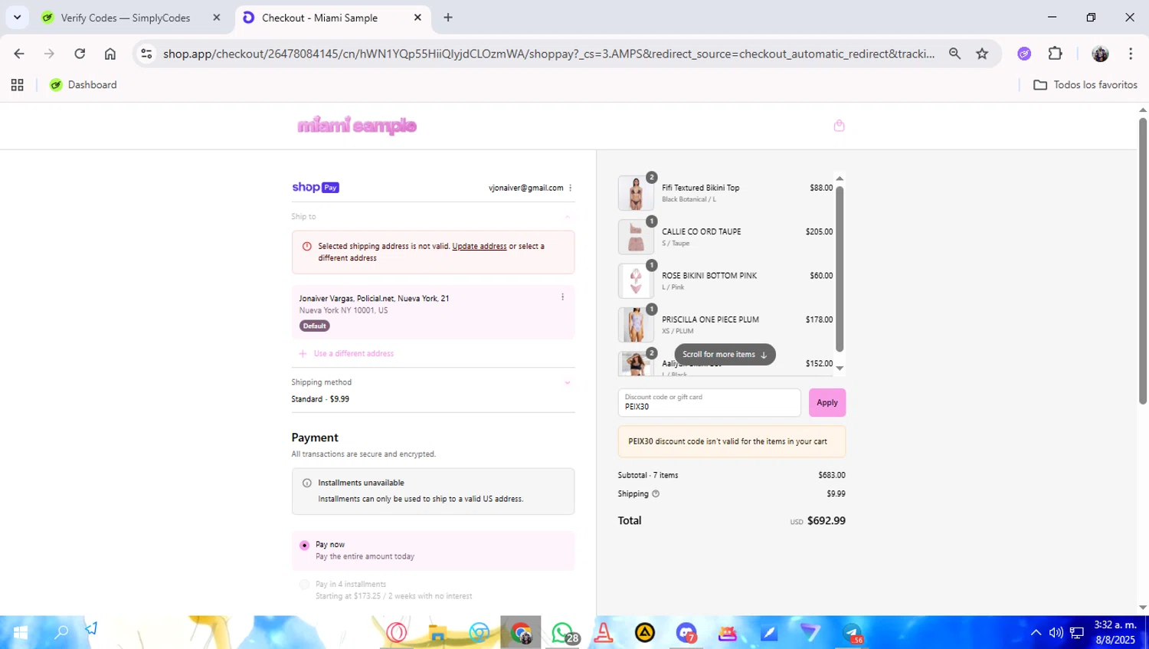1149x649 pixels.
Task: Click the Subtotal · 7 items label
Action: [648, 475]
